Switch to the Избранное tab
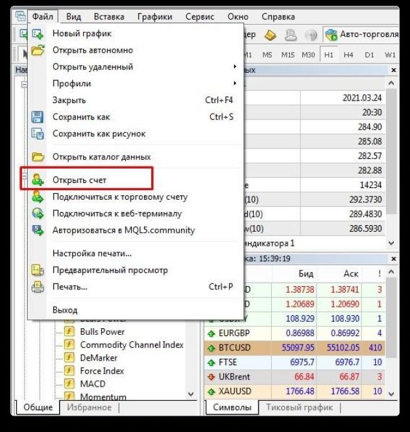Viewport: 410px width, 432px height. (x=90, y=407)
